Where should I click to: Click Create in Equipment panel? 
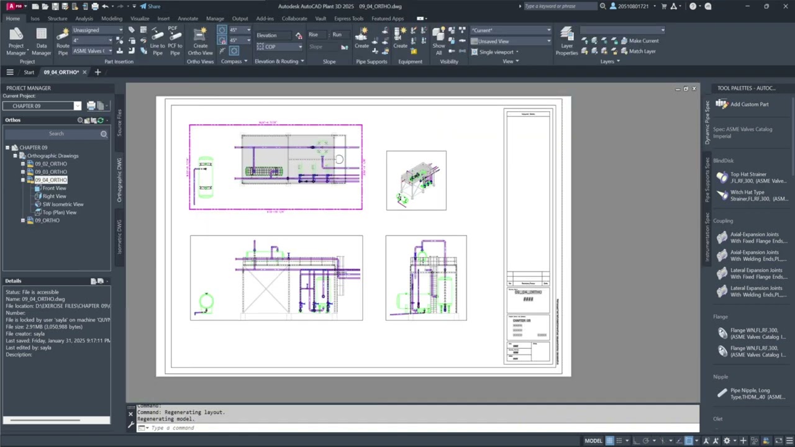coord(400,38)
